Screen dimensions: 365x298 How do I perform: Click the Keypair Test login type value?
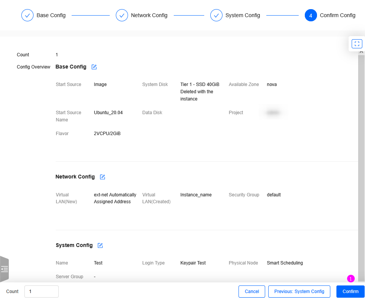click(x=193, y=263)
